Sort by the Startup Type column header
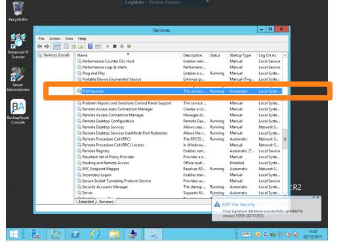 point(242,55)
